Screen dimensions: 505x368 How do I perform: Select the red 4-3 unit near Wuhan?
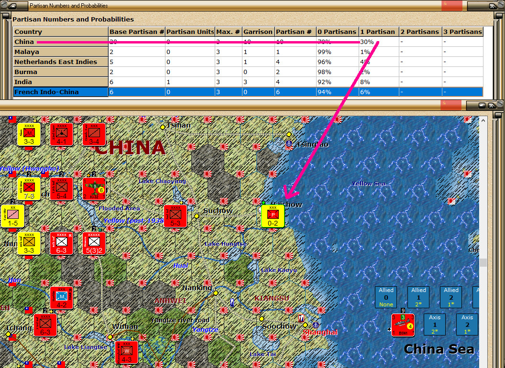pos(127,352)
